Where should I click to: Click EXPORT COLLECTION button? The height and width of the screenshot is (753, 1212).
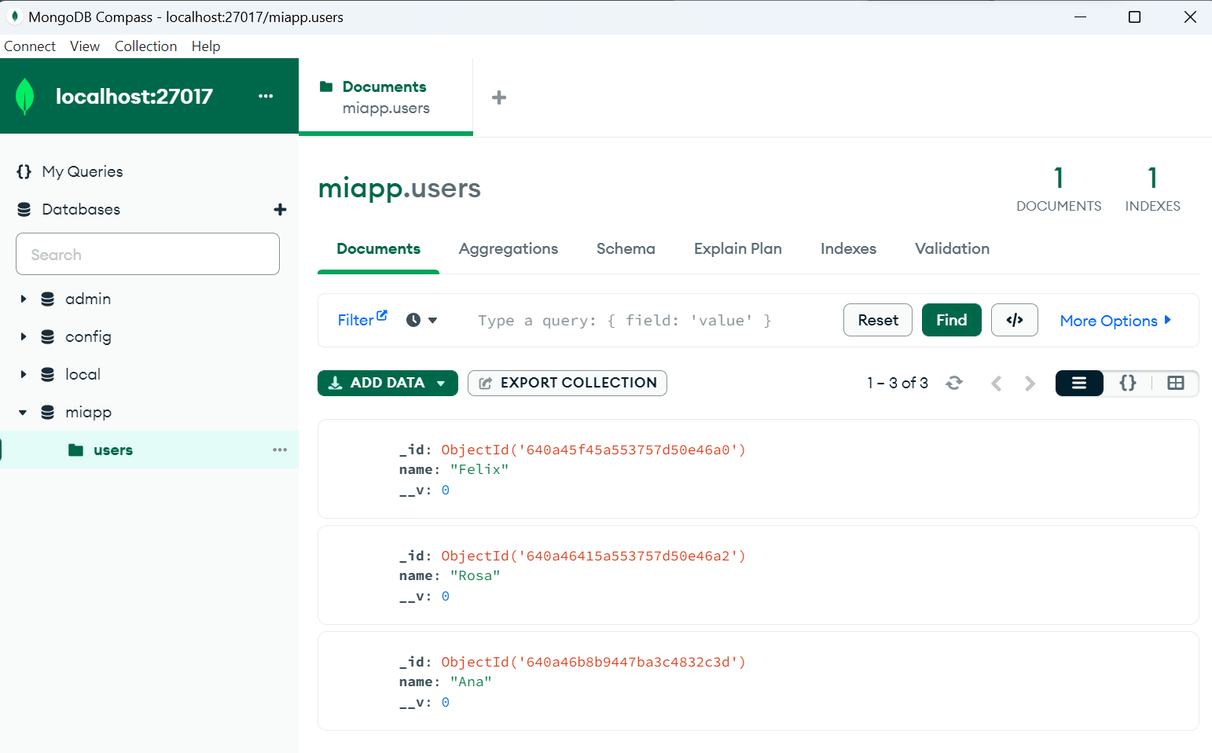(567, 383)
